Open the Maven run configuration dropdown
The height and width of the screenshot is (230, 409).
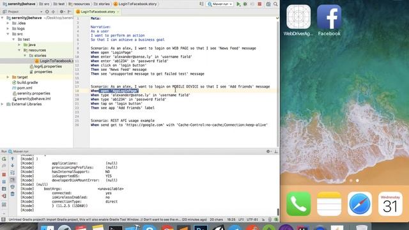point(220,4)
